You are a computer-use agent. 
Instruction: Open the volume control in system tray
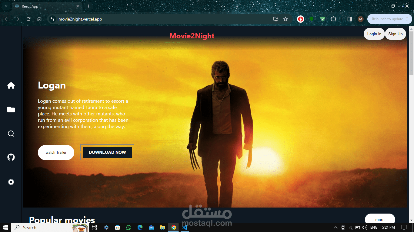click(x=365, y=227)
